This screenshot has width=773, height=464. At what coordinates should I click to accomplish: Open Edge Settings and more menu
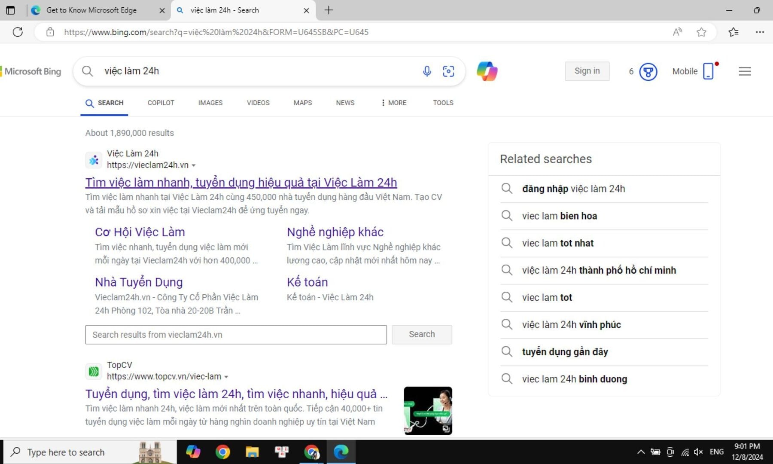click(x=760, y=32)
